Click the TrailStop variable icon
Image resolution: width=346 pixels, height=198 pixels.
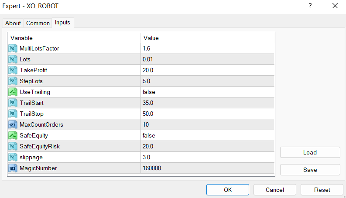coord(13,114)
